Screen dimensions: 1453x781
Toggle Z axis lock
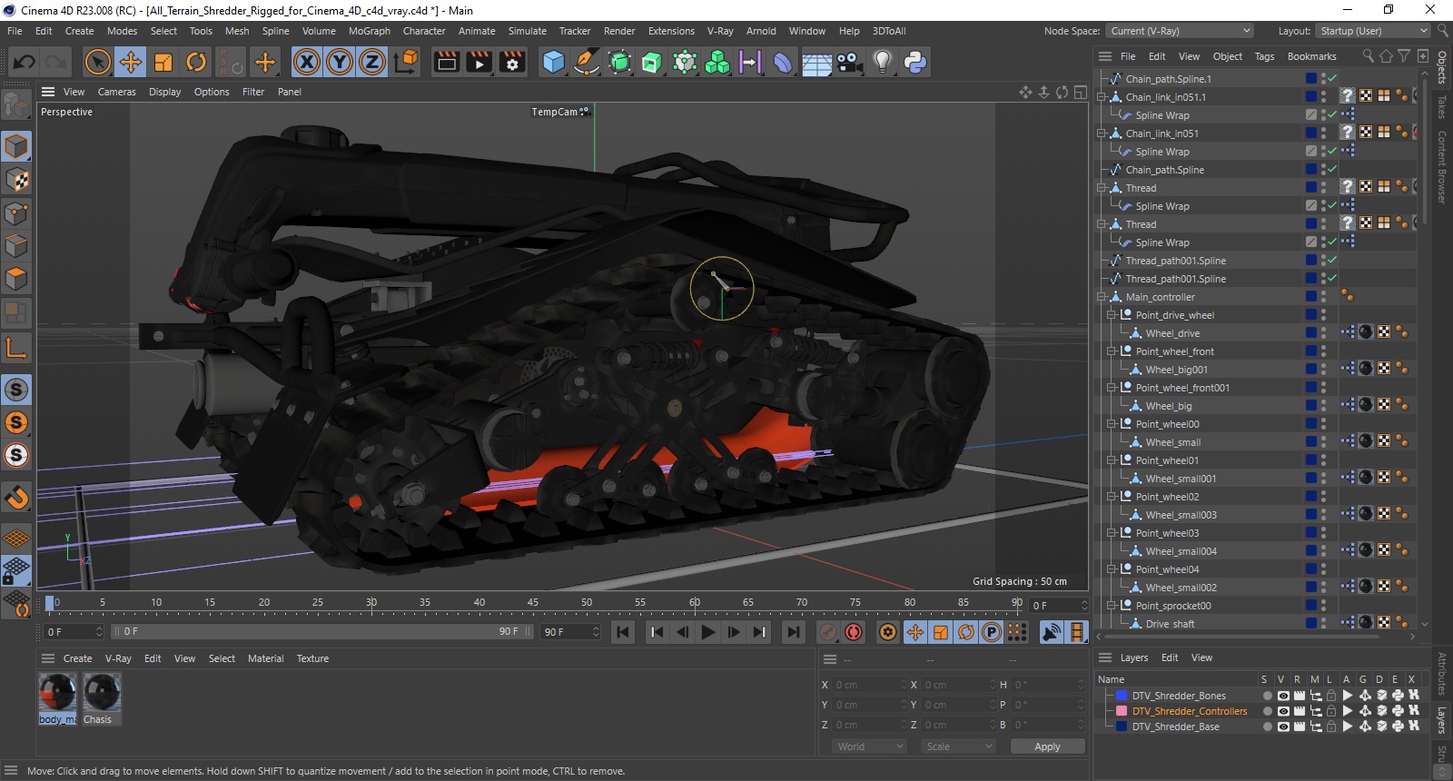tap(372, 62)
